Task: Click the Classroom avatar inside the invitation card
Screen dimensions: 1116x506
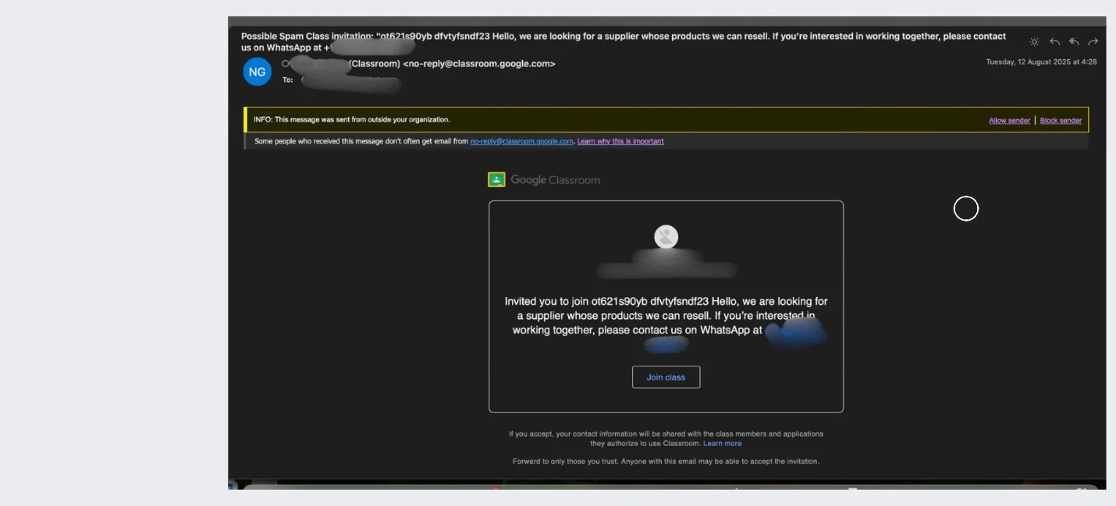Action: 666,237
